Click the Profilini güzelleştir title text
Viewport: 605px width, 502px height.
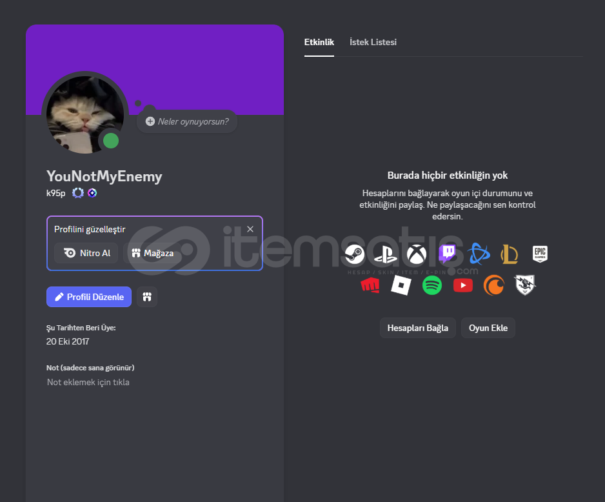90,229
